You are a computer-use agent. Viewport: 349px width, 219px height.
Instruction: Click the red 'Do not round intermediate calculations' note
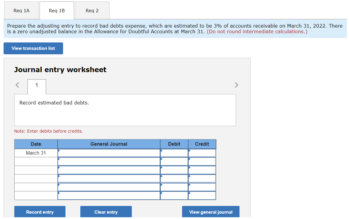pyautogui.click(x=257, y=31)
